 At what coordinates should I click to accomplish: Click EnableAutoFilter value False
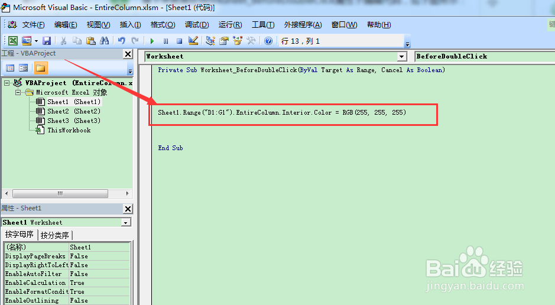point(99,274)
